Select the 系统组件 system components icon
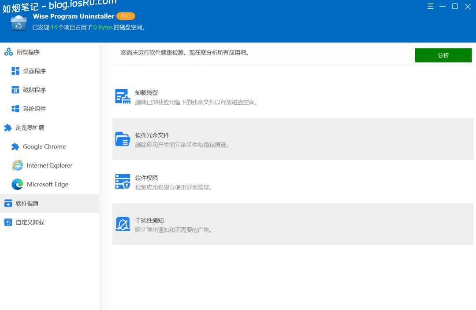This screenshot has width=476, height=310. [x=16, y=109]
